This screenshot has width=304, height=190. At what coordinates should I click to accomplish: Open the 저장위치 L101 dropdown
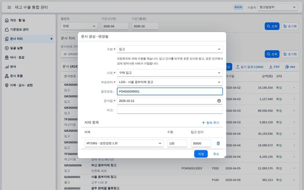170,82
